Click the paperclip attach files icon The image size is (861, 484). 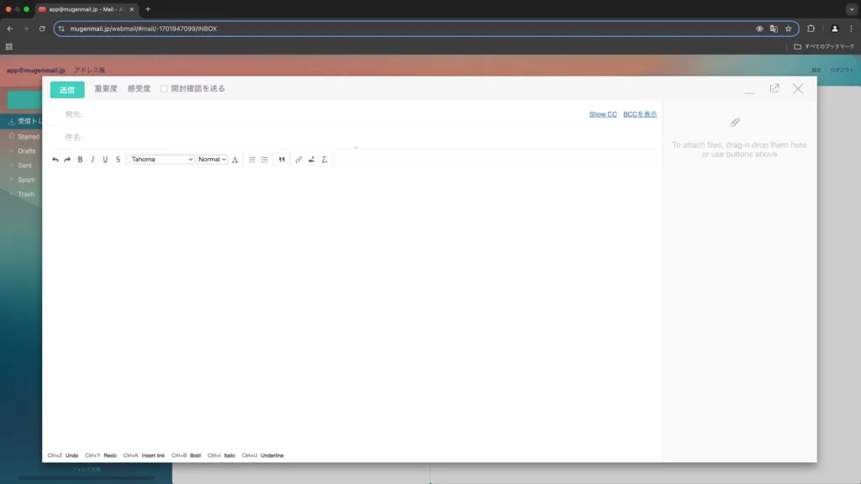coord(735,123)
